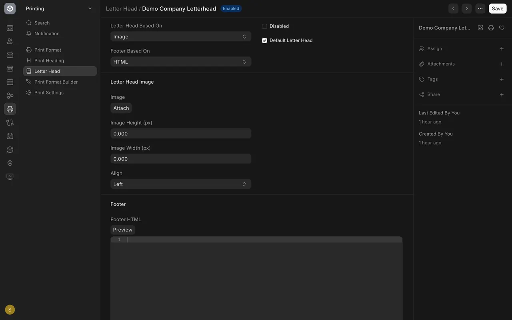The width and height of the screenshot is (512, 320).
Task: Click the app logo at the top left
Action: (x=10, y=8)
